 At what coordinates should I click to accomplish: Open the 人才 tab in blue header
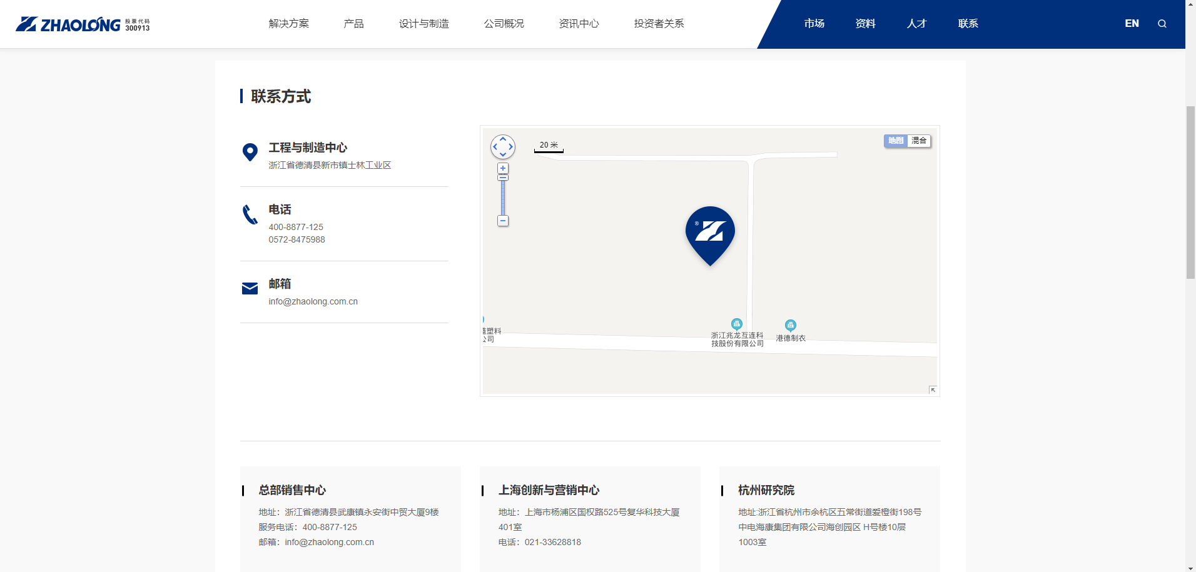(916, 24)
